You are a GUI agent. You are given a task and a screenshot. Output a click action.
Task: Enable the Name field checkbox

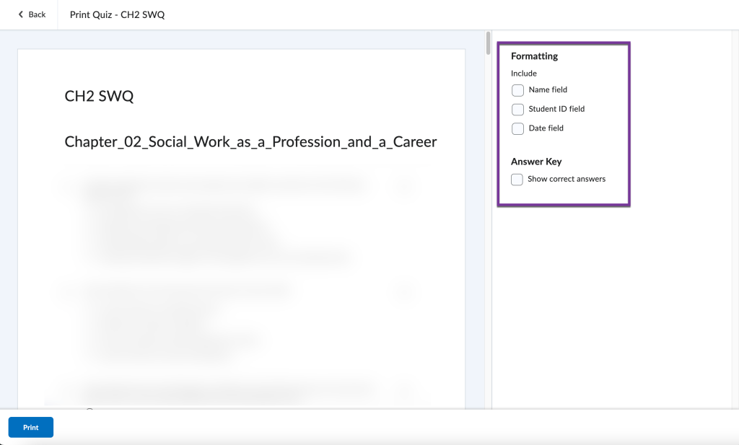pos(517,90)
